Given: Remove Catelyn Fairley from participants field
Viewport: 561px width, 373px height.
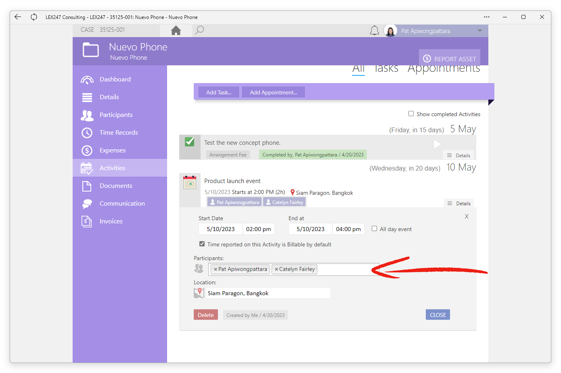Looking at the screenshot, I should [276, 269].
